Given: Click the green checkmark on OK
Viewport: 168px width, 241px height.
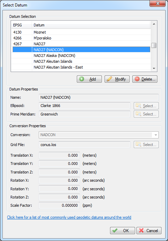Looking at the screenshot, I should pyautogui.click(x=115, y=231).
